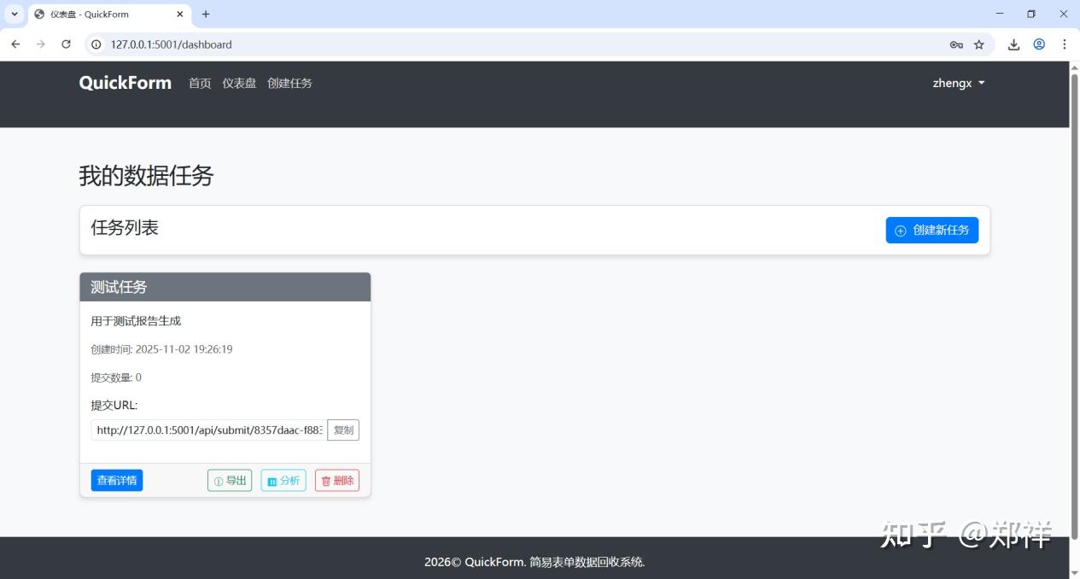Bookmark this page with star icon
Screen dimensions: 1080x579
[x=979, y=44]
